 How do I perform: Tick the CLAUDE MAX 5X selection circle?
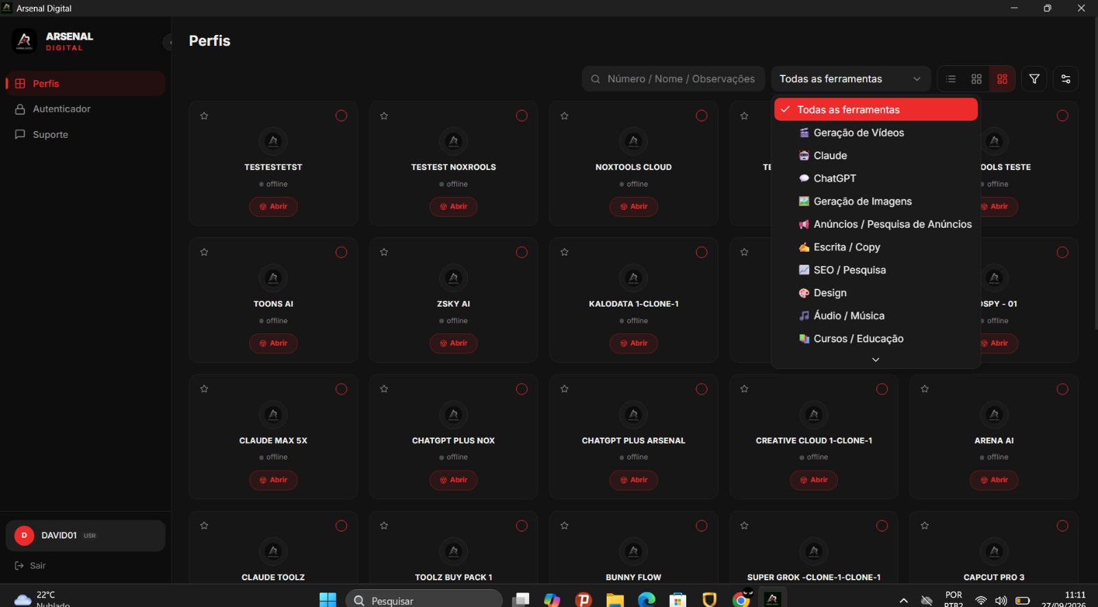pos(341,389)
